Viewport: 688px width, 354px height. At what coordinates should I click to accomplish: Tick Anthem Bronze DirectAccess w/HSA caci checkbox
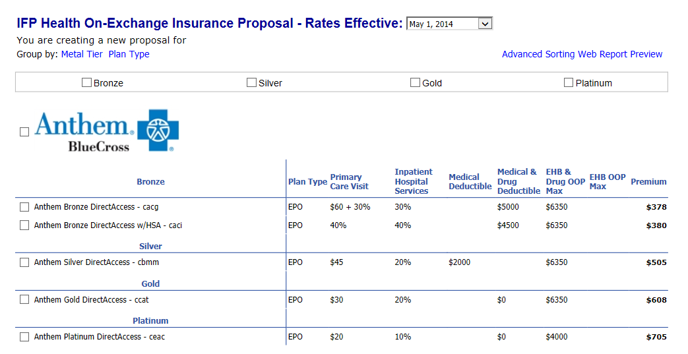[x=24, y=225]
